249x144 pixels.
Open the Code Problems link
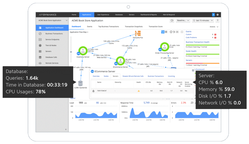pyautogui.click(x=191, y=37)
